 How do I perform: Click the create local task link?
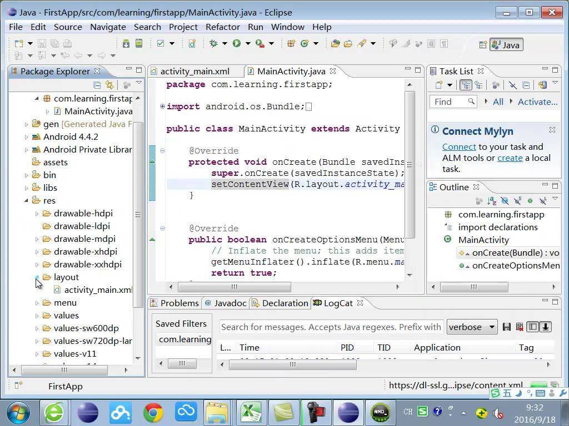click(x=510, y=158)
